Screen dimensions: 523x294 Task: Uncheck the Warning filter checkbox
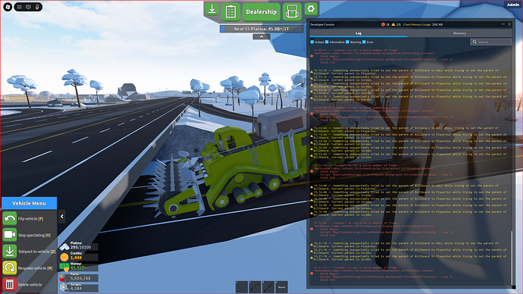[347, 42]
